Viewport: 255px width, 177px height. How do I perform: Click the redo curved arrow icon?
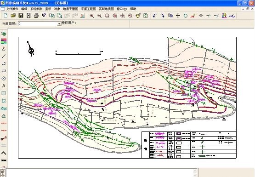click(x=162, y=16)
